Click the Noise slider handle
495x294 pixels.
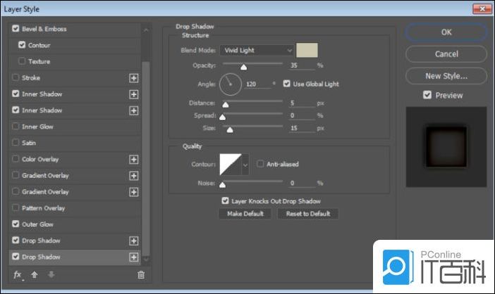223,184
